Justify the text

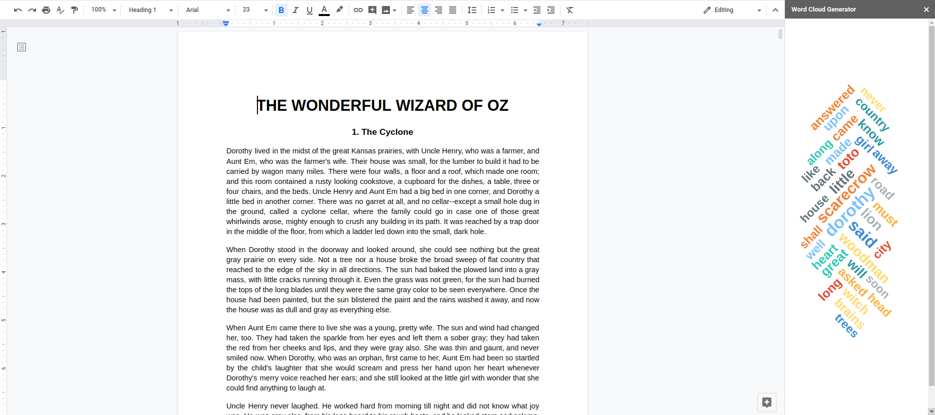pyautogui.click(x=453, y=10)
